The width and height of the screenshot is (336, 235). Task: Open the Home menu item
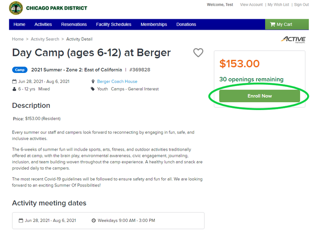pos(19,24)
